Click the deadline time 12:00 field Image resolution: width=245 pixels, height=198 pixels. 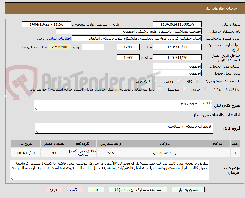click(x=128, y=47)
